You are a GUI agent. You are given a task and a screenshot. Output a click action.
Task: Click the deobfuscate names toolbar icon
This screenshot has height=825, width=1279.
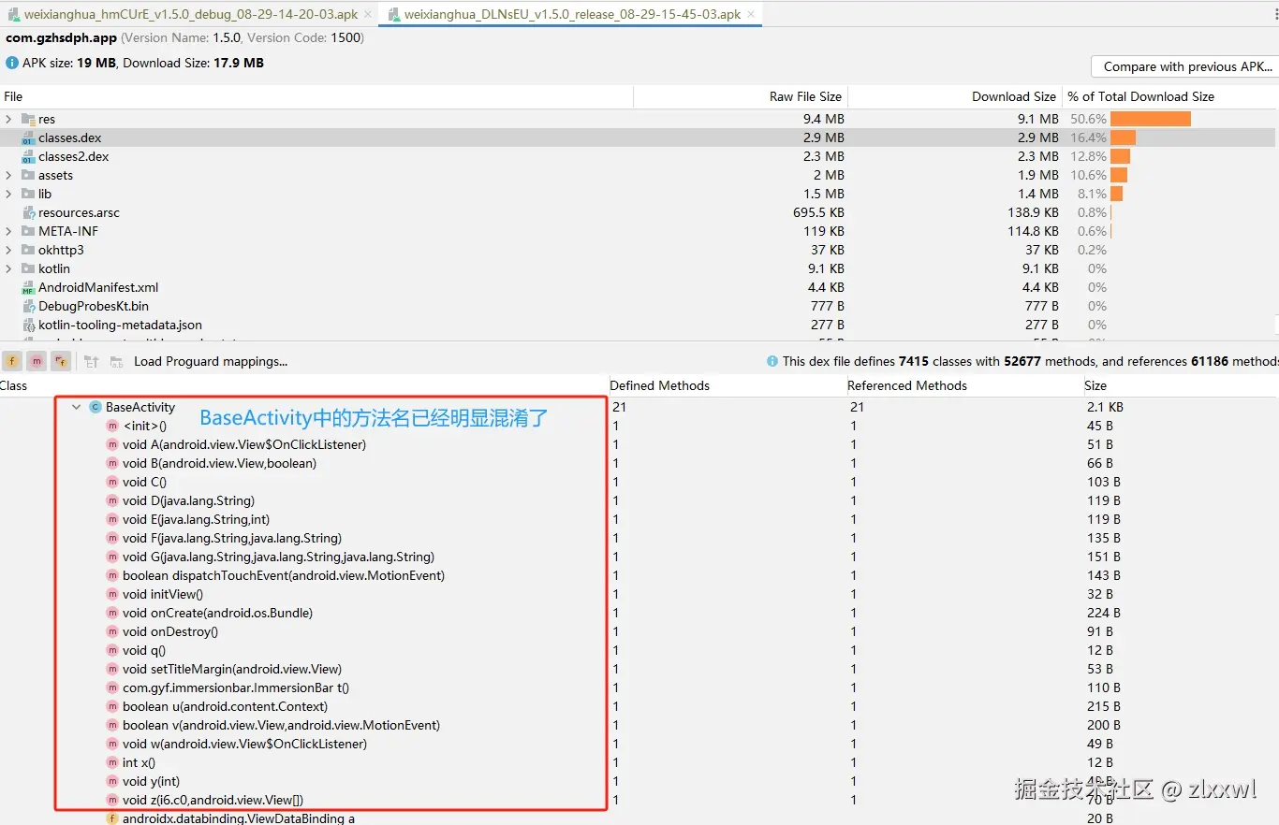(x=117, y=361)
